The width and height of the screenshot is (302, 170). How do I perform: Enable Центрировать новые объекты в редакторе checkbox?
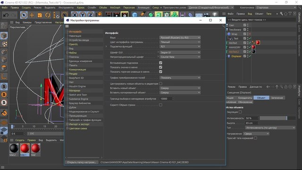[160, 84]
